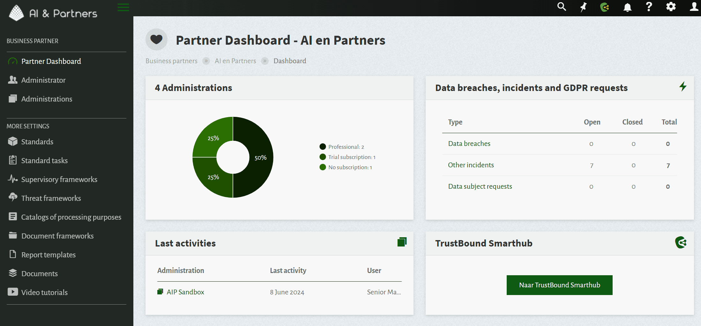Click the Threat frameworks storm cloud icon
Viewport: 701px width, 326px height.
[x=13, y=197]
